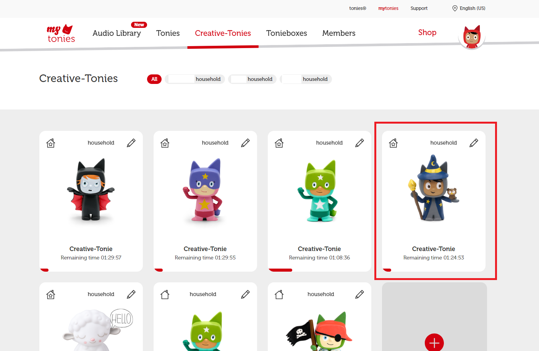Open the Audio Library tab
This screenshot has width=539, height=351.
(117, 33)
